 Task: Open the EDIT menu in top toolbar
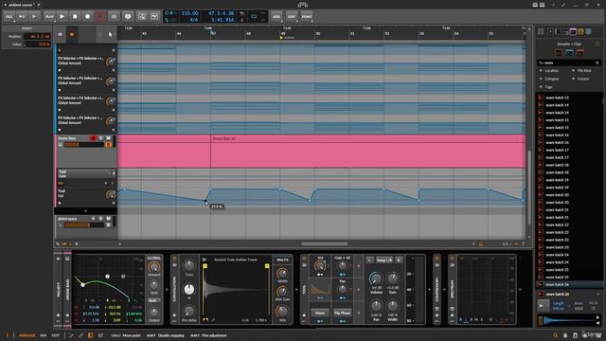292,17
